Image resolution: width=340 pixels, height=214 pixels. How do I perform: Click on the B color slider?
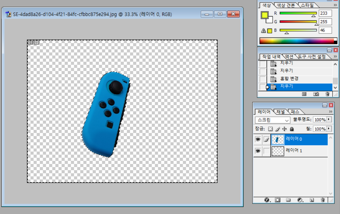point(298,30)
